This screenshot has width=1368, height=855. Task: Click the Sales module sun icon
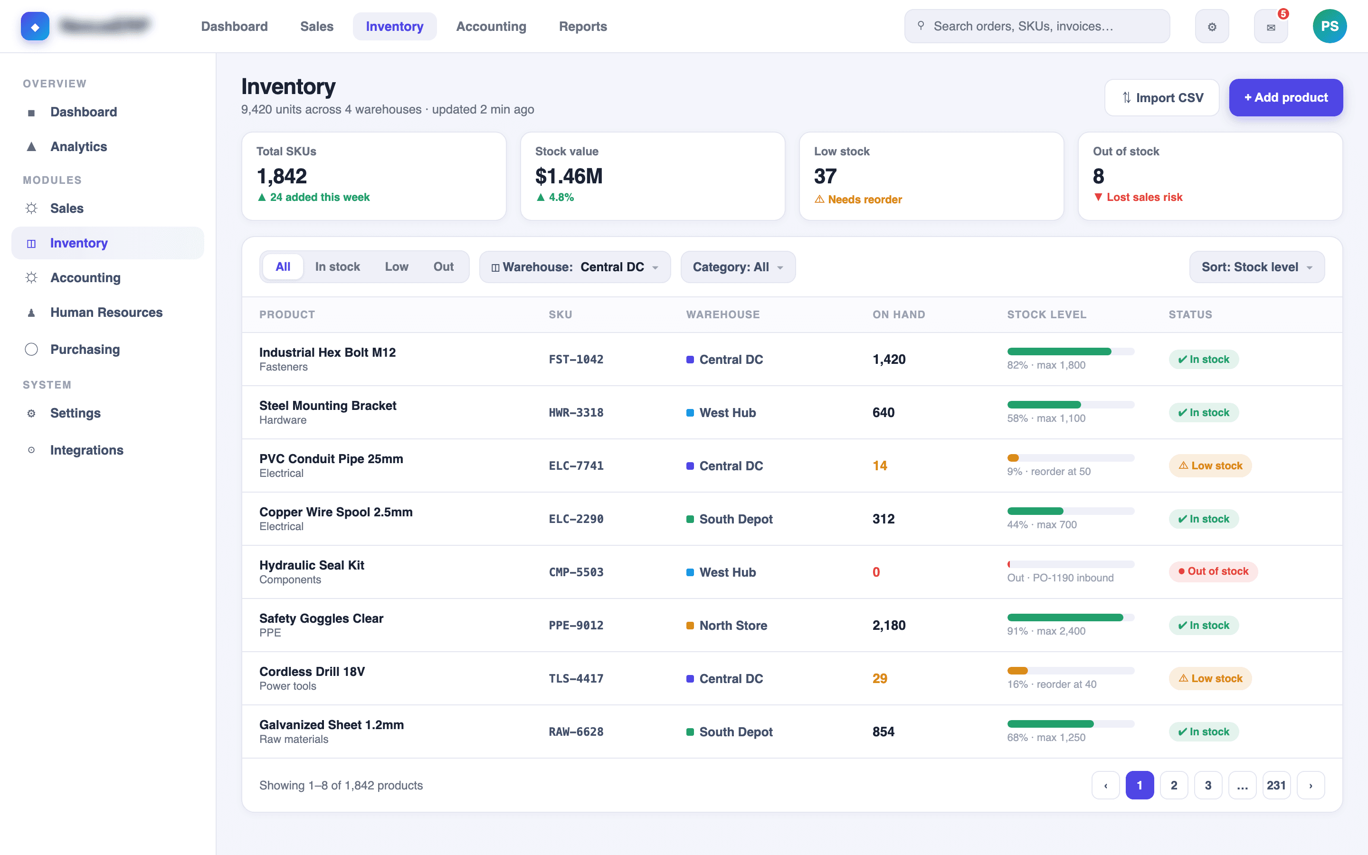[x=32, y=208]
